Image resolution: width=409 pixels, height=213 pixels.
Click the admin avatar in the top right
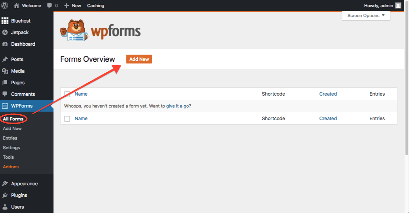(398, 5)
